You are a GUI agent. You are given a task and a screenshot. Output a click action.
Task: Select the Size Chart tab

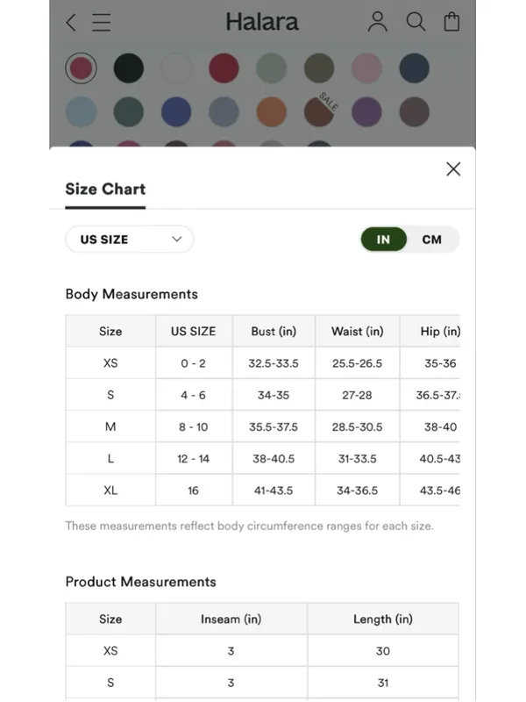105,190
